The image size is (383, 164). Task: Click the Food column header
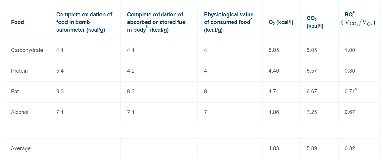[x=17, y=22]
